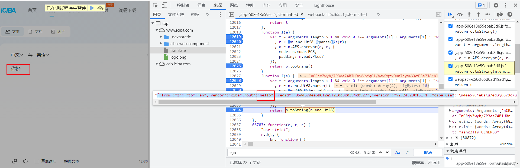This screenshot has width=520, height=168.
Task: Open webpack-c56cf65 formatted file tab
Action: click(337, 14)
